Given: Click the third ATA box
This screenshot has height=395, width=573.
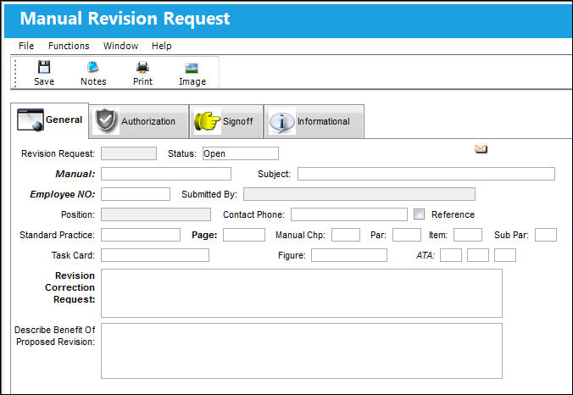Looking at the screenshot, I should click(x=505, y=255).
